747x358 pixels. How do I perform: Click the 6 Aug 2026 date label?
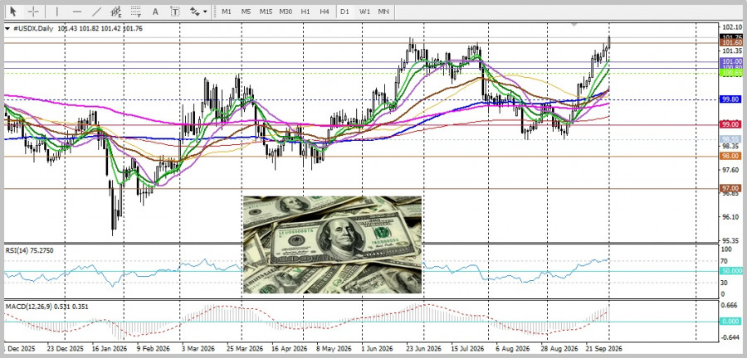point(512,349)
